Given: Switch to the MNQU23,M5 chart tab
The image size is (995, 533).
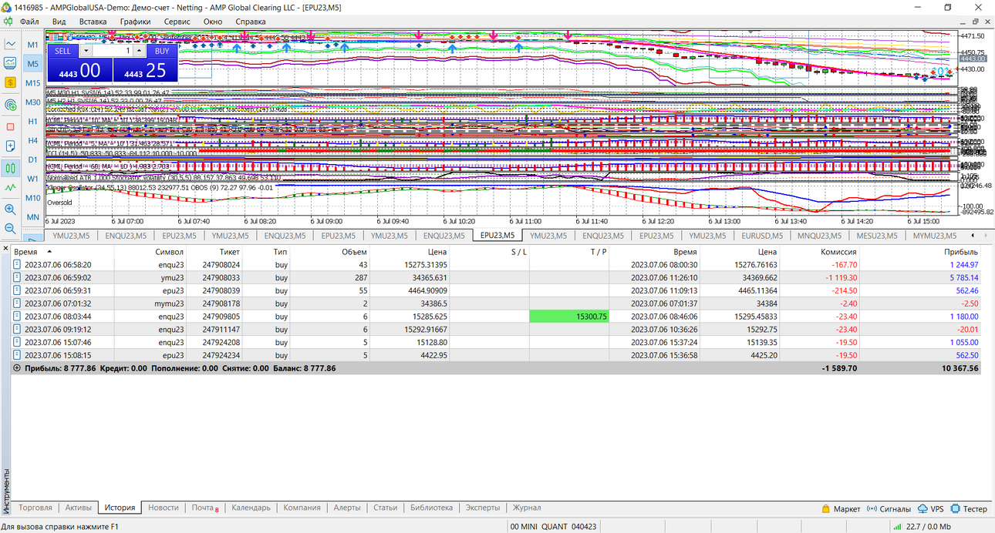Looking at the screenshot, I should click(x=818, y=236).
